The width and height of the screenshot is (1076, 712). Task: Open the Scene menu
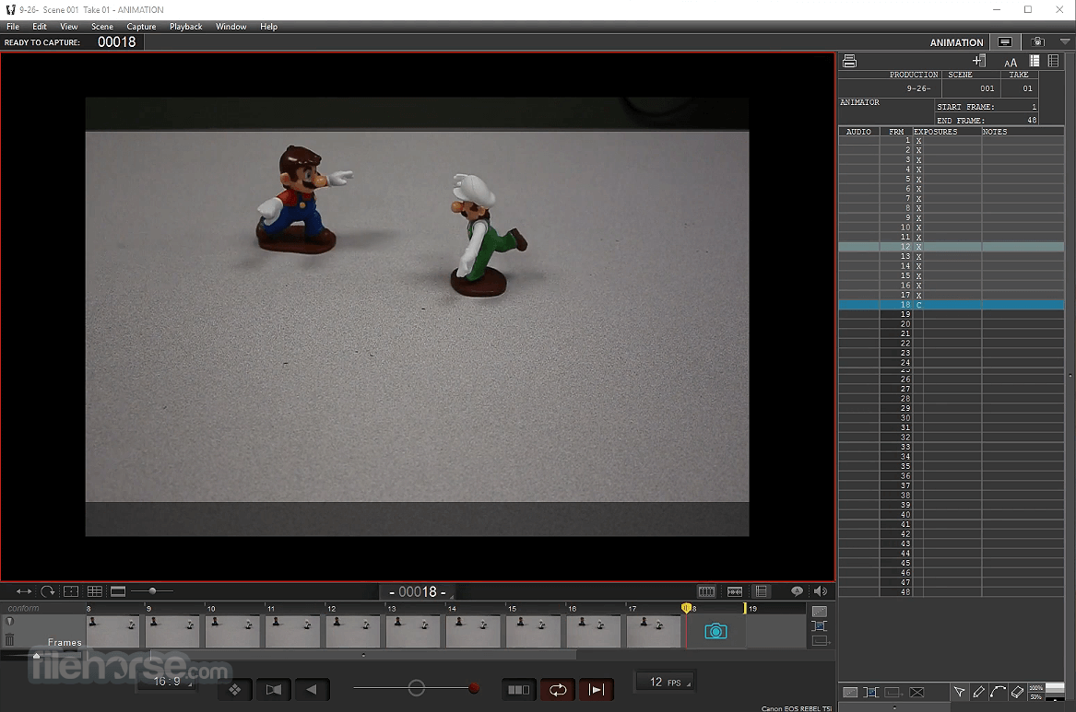tap(102, 26)
